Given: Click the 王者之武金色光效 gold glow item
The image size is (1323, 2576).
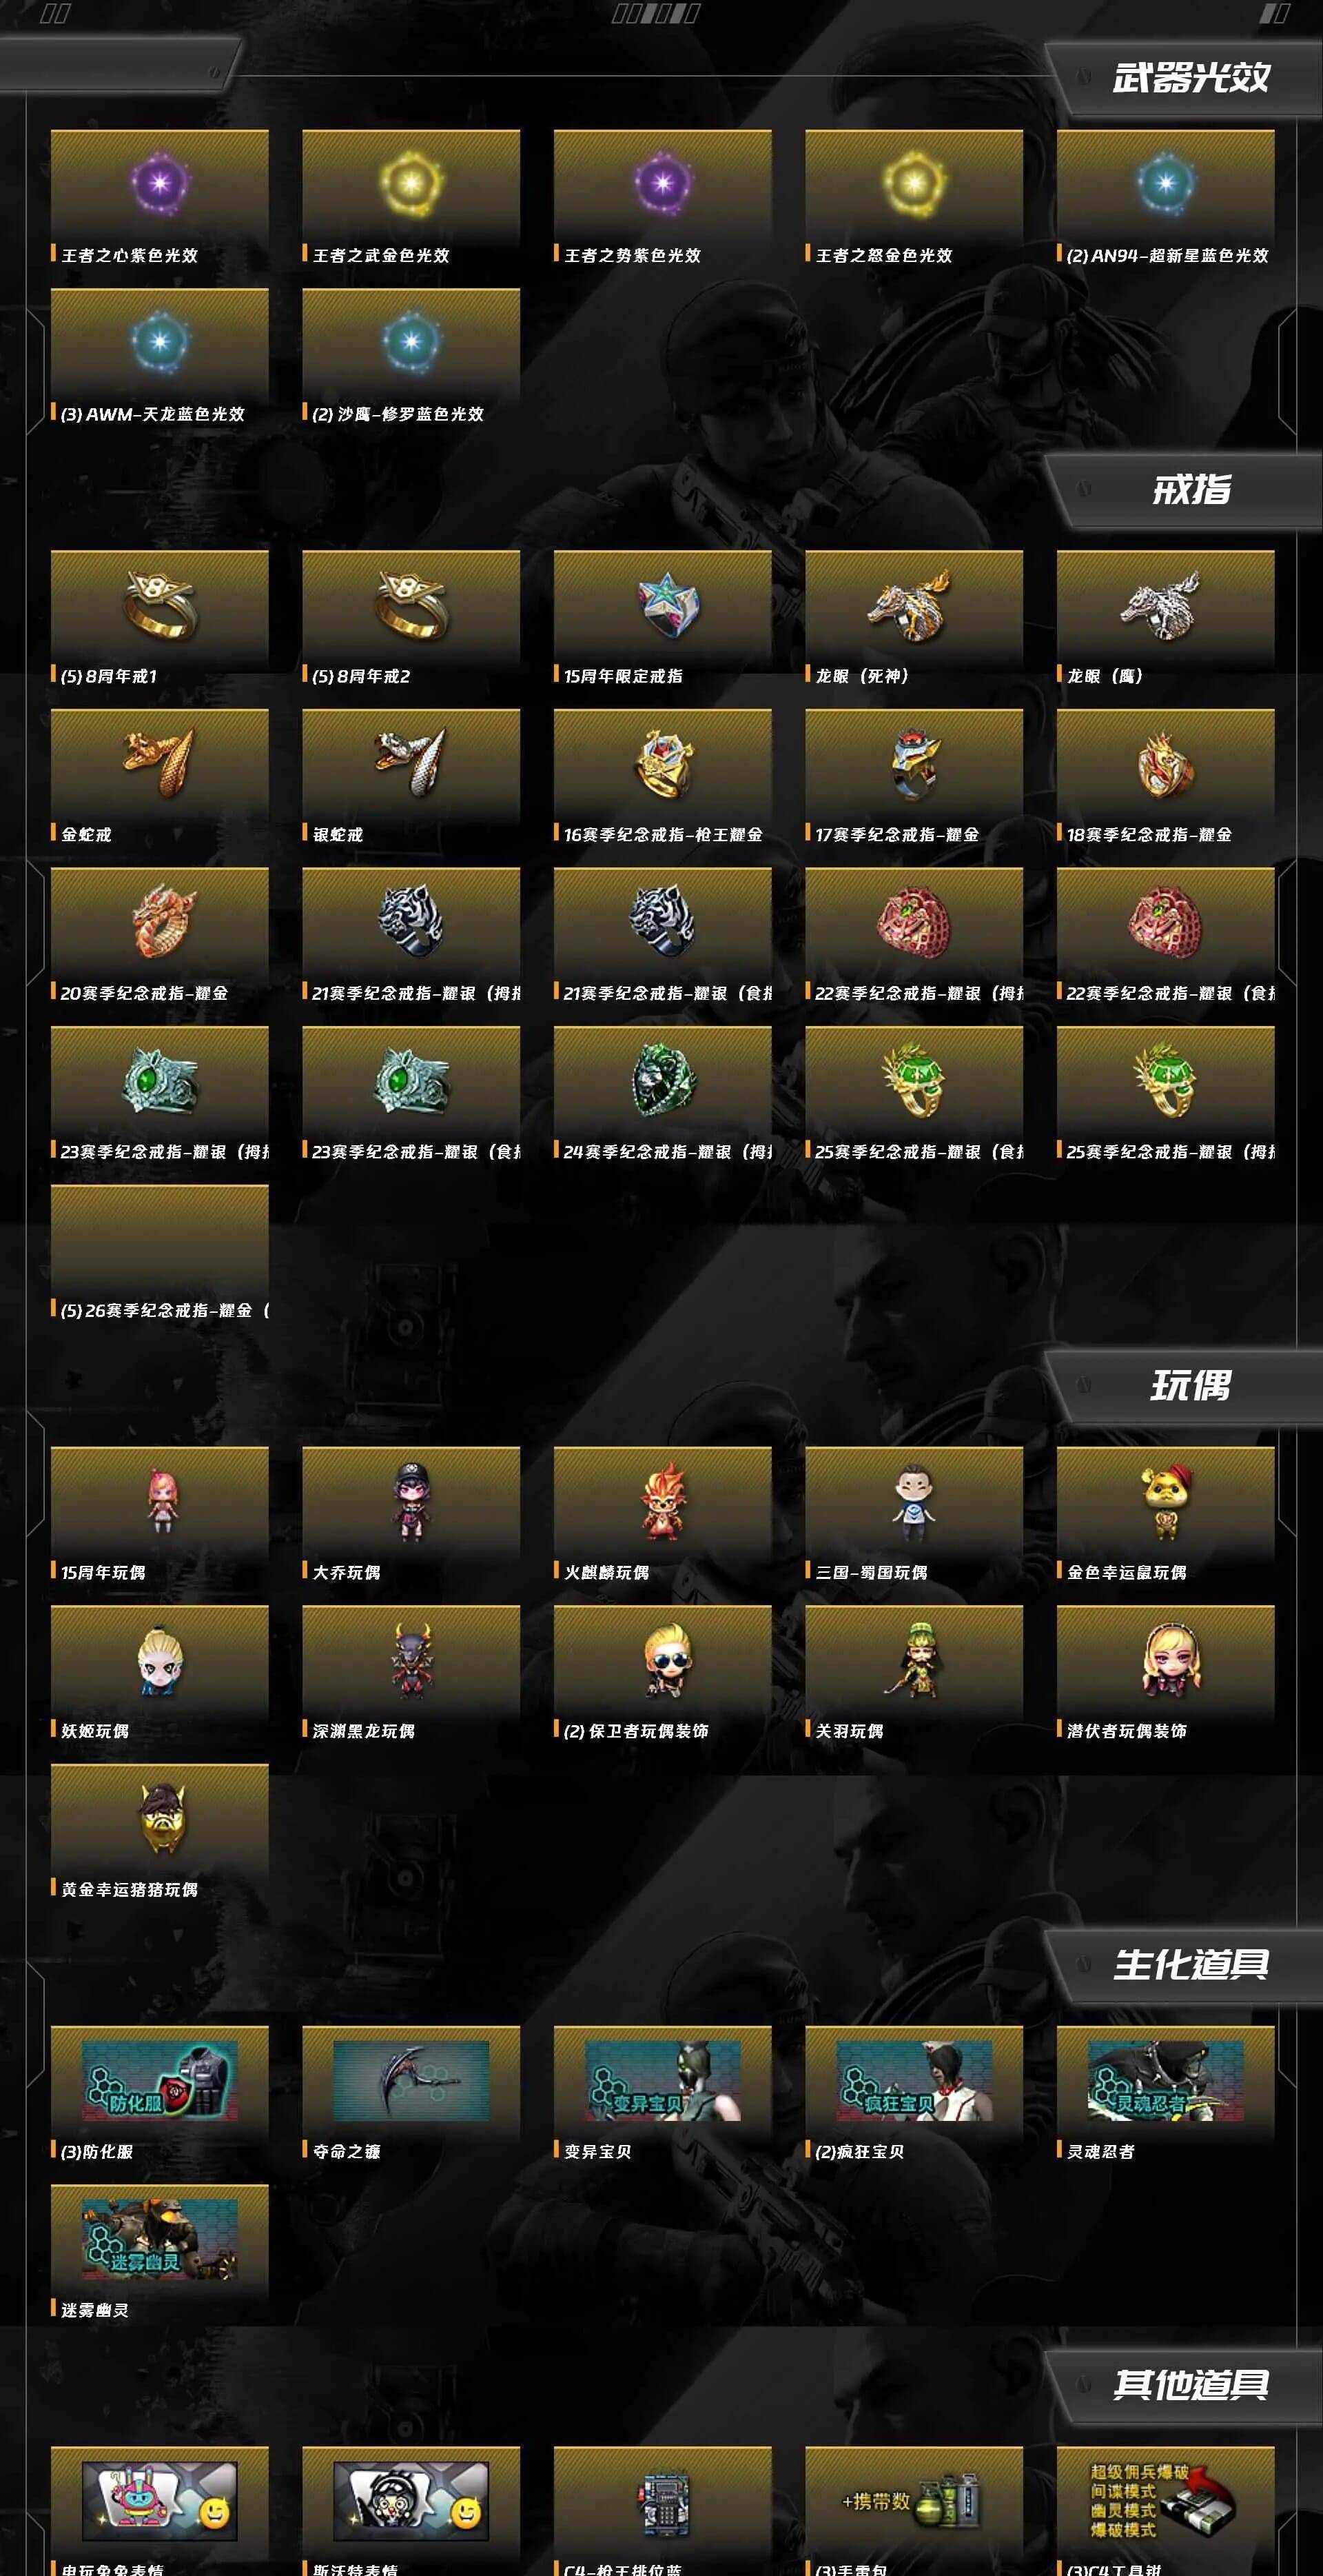Looking at the screenshot, I should pyautogui.click(x=411, y=198).
